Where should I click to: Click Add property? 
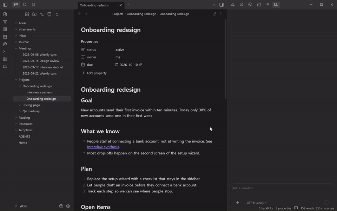click(94, 73)
